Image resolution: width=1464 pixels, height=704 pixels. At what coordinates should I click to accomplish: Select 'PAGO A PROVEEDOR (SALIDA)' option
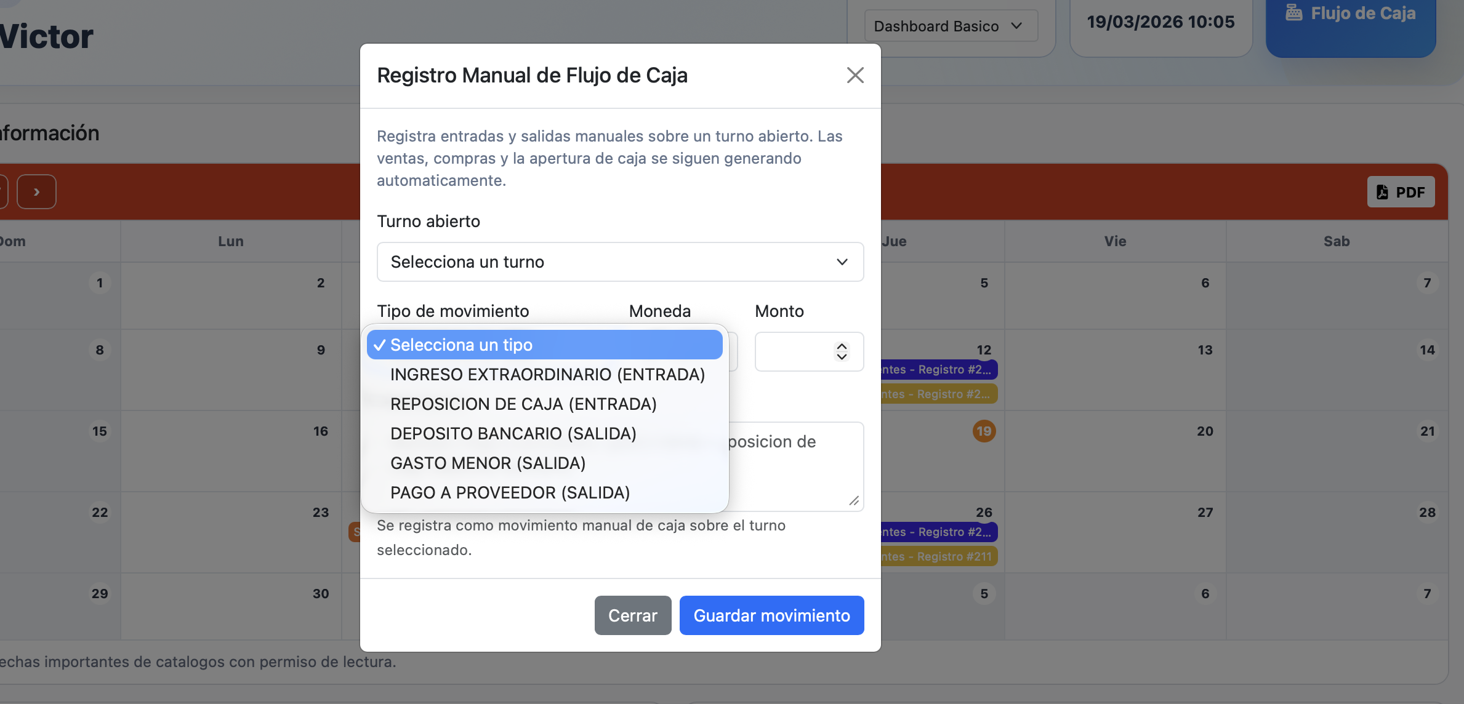(510, 492)
